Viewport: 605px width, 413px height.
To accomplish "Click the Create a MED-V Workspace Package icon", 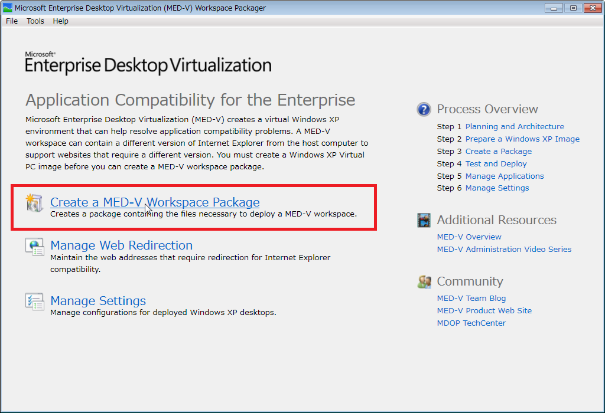I will point(34,202).
